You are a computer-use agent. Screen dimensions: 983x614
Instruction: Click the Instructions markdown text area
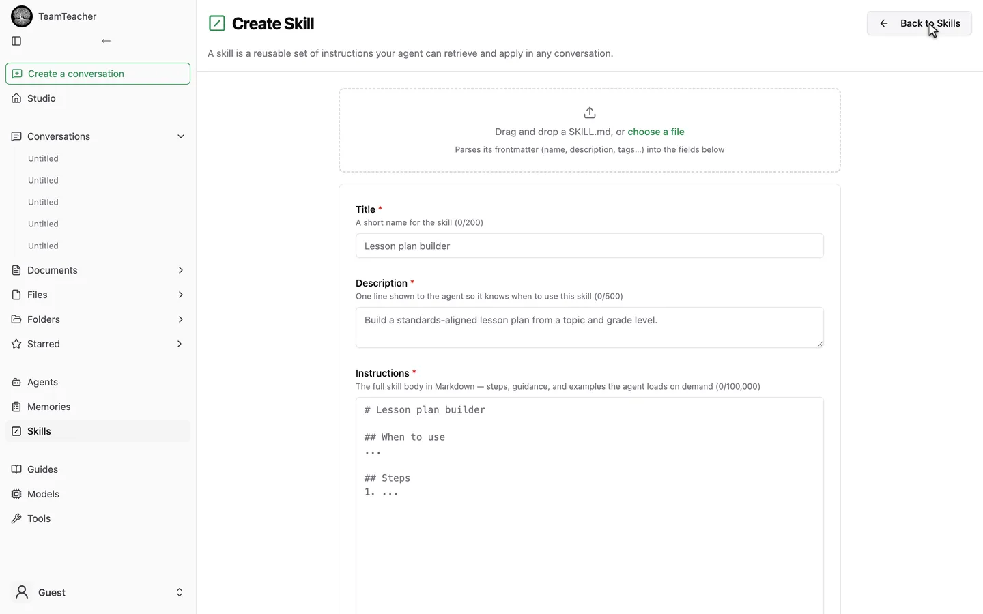(x=590, y=506)
